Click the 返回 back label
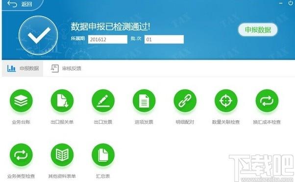 (x=26, y=4)
